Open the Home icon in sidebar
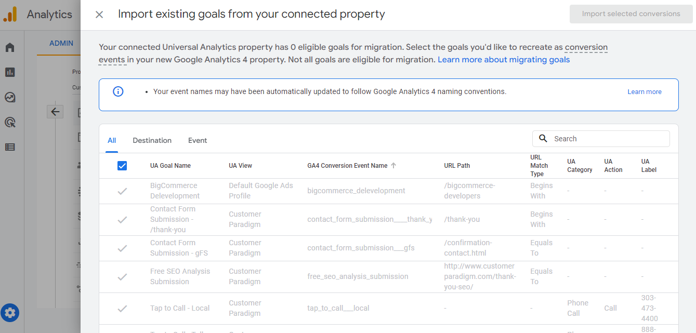Screen dimensions: 696x333 tap(10, 48)
